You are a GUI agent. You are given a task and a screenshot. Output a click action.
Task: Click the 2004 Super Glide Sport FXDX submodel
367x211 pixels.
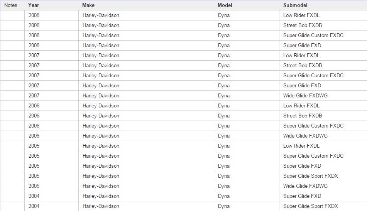pos(310,206)
